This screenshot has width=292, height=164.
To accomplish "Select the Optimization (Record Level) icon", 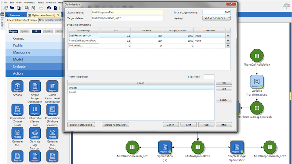I will point(35,110).
